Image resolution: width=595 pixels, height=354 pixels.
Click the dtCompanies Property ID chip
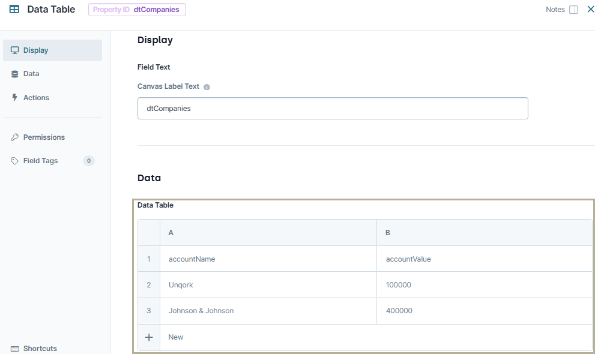pos(136,10)
